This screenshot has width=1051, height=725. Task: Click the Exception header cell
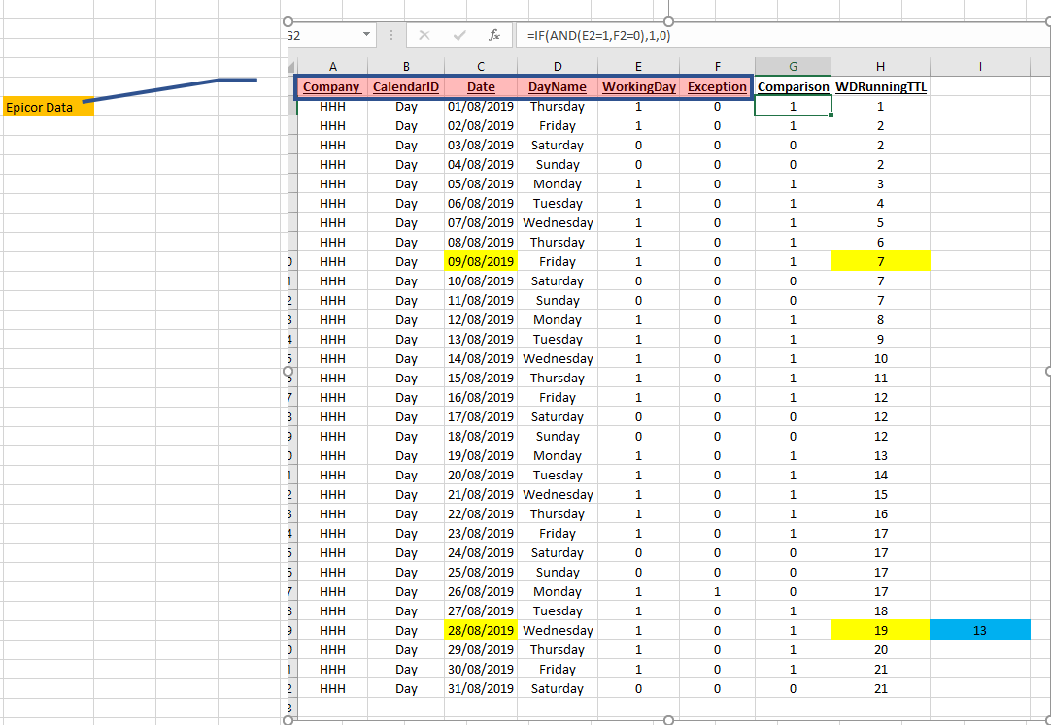coord(717,87)
